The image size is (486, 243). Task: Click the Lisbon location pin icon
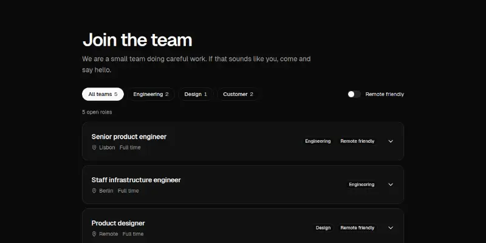[94, 148]
